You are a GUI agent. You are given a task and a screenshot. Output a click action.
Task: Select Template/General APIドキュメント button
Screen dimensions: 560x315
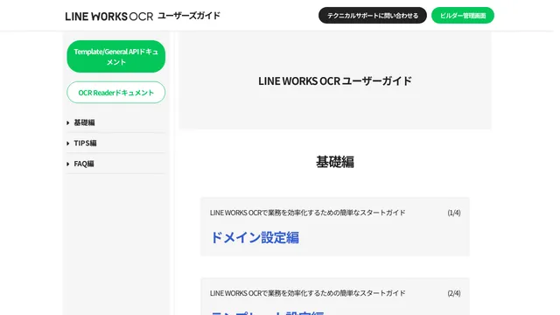(x=116, y=56)
